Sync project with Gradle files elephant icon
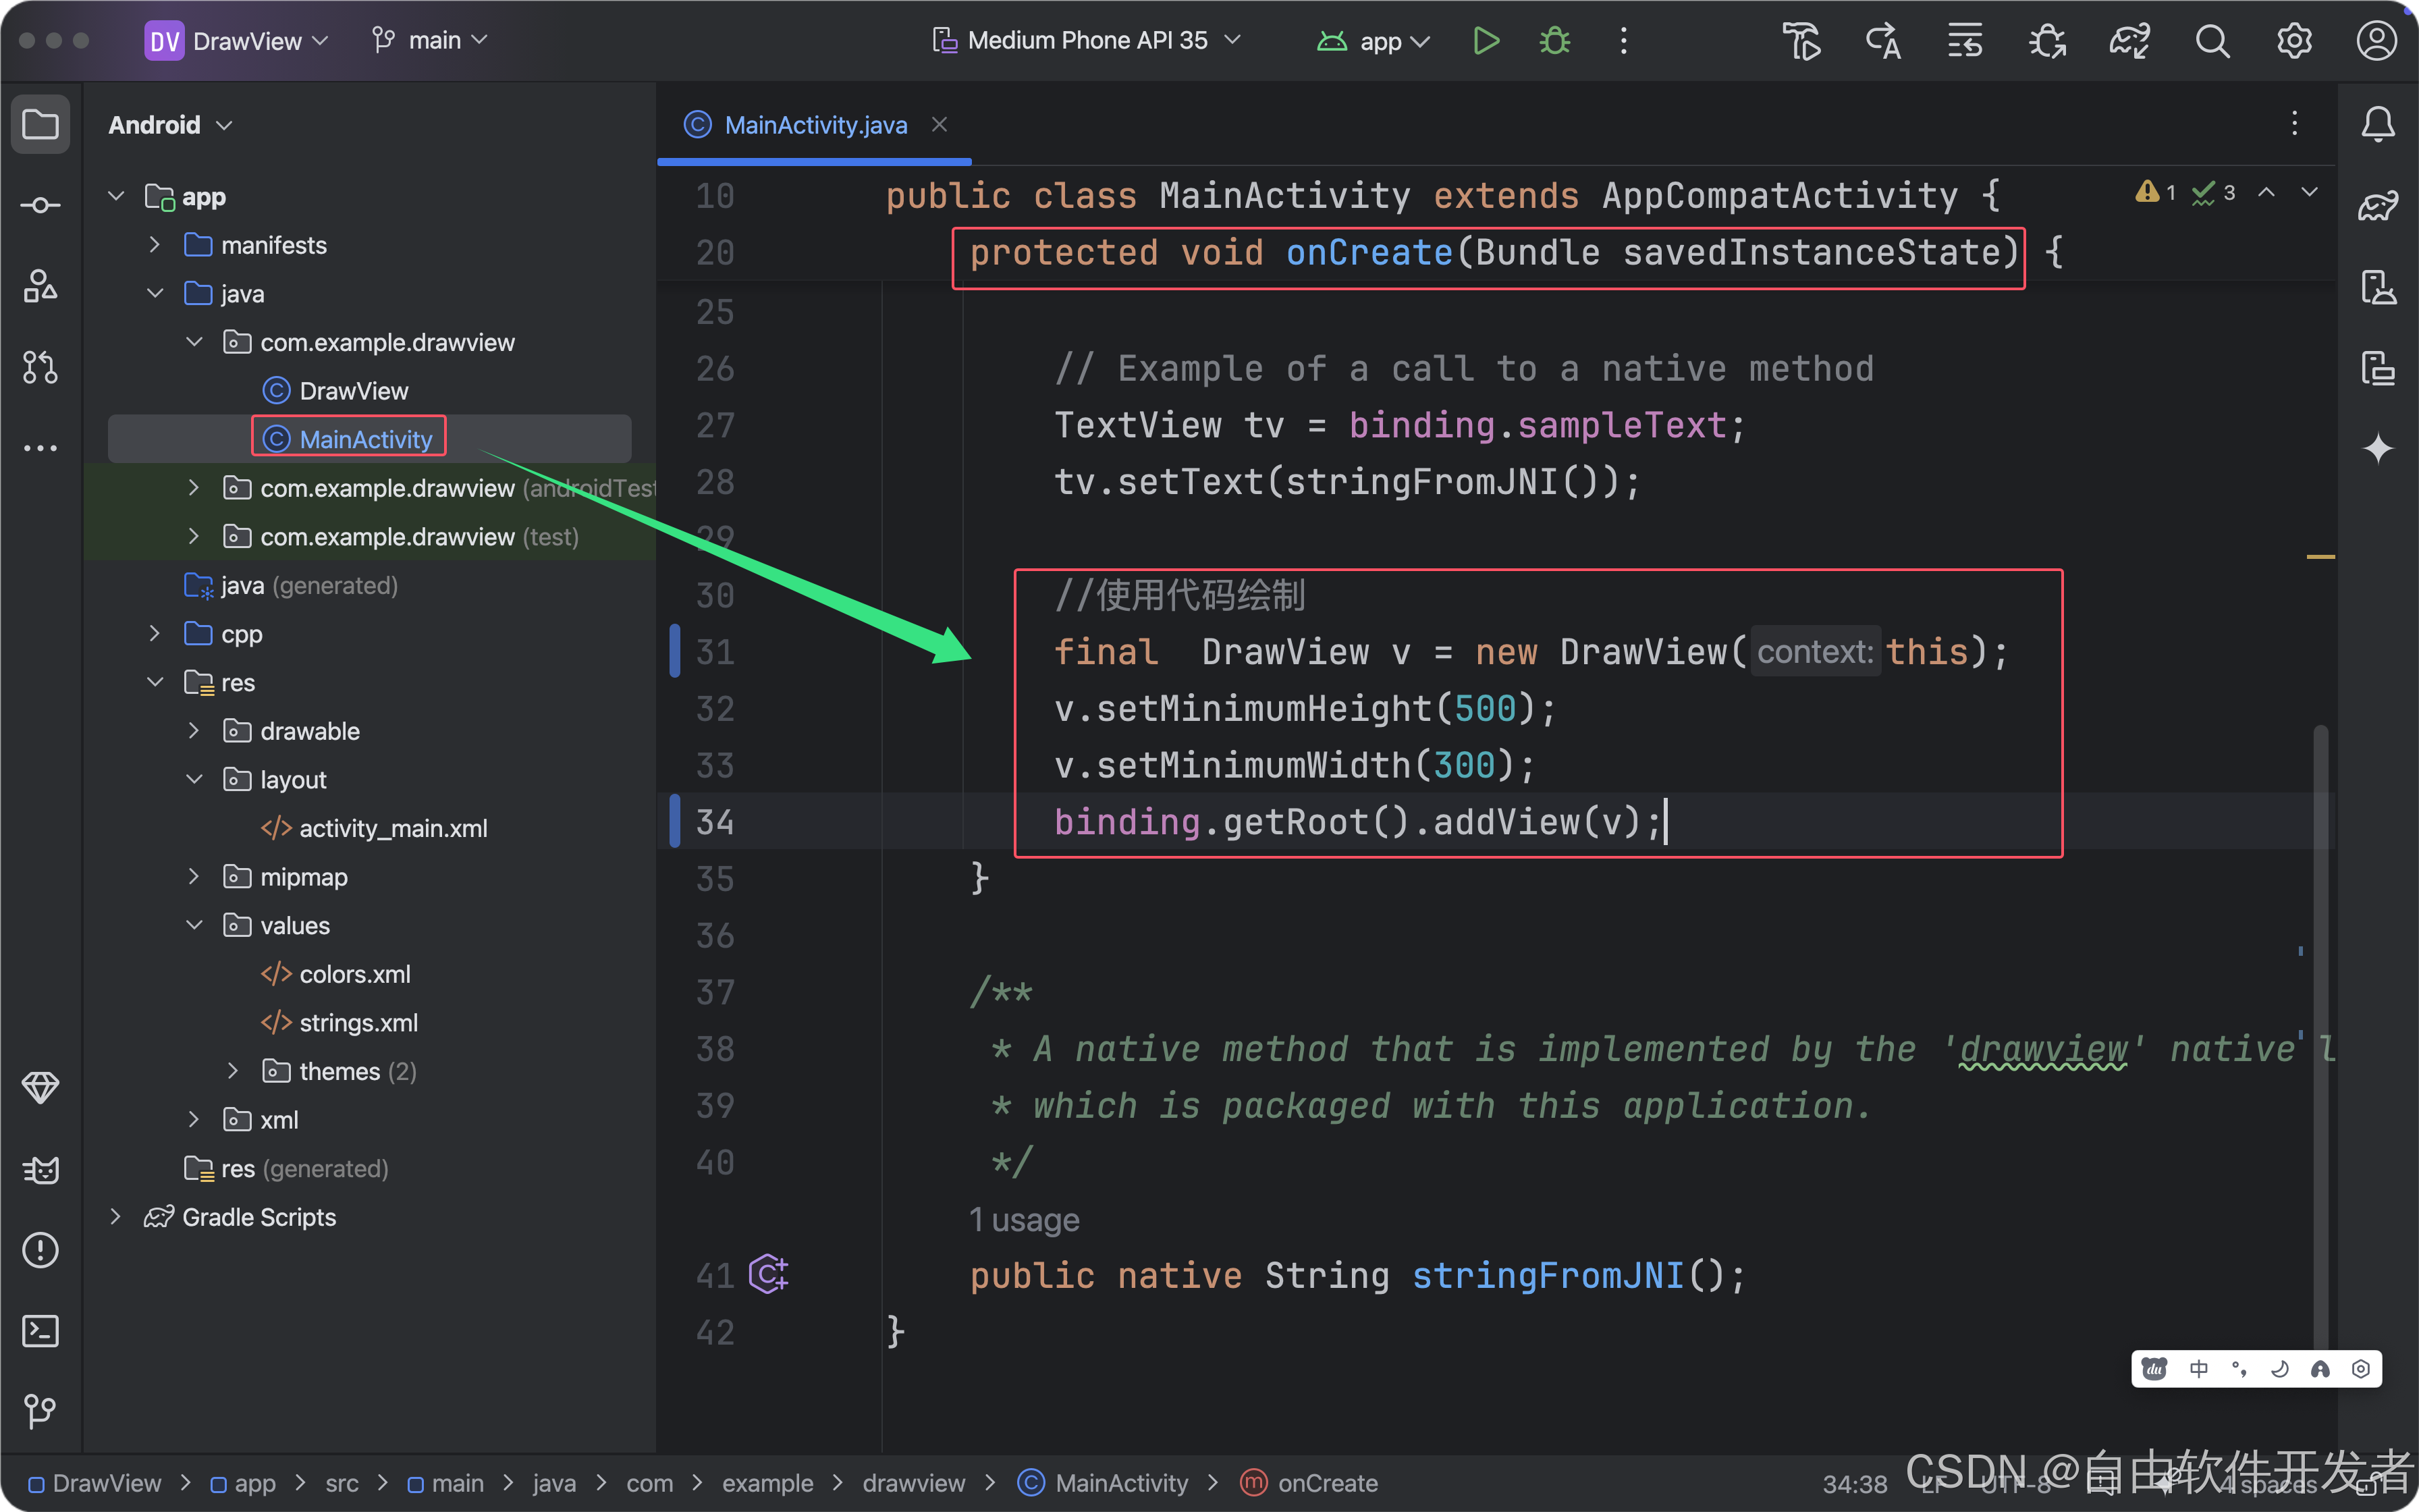The height and width of the screenshot is (1512, 2419). [2129, 41]
